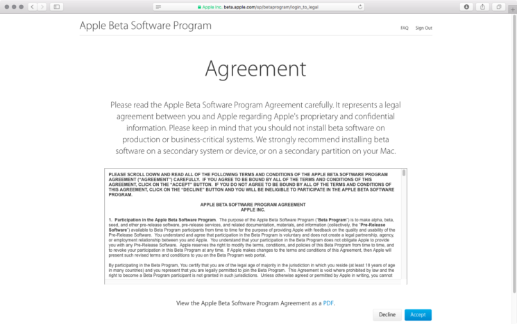Click the 'By participating in the Beta Program' paragraph
The width and height of the screenshot is (517, 324).
tap(252, 271)
